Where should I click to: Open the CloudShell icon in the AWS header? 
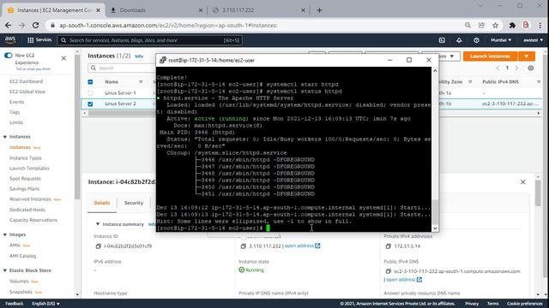coord(442,40)
